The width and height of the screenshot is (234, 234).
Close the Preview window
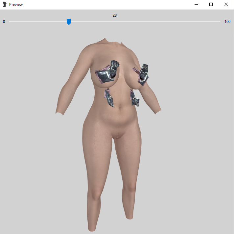226,5
